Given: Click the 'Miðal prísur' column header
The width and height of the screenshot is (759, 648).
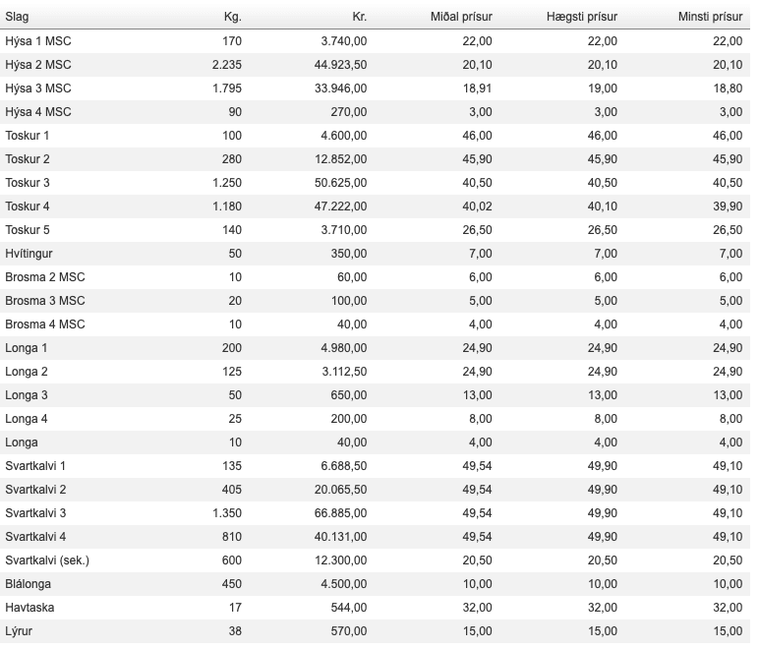Looking at the screenshot, I should click(461, 17).
